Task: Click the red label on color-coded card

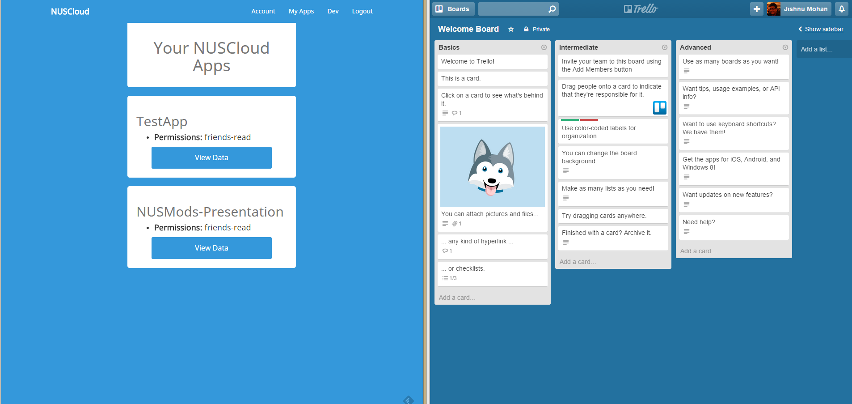Action: [589, 120]
